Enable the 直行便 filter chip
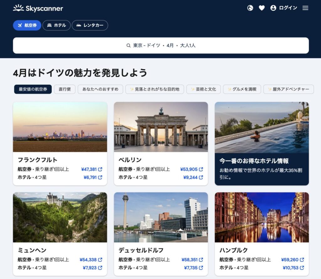The image size is (321, 279). [x=65, y=89]
